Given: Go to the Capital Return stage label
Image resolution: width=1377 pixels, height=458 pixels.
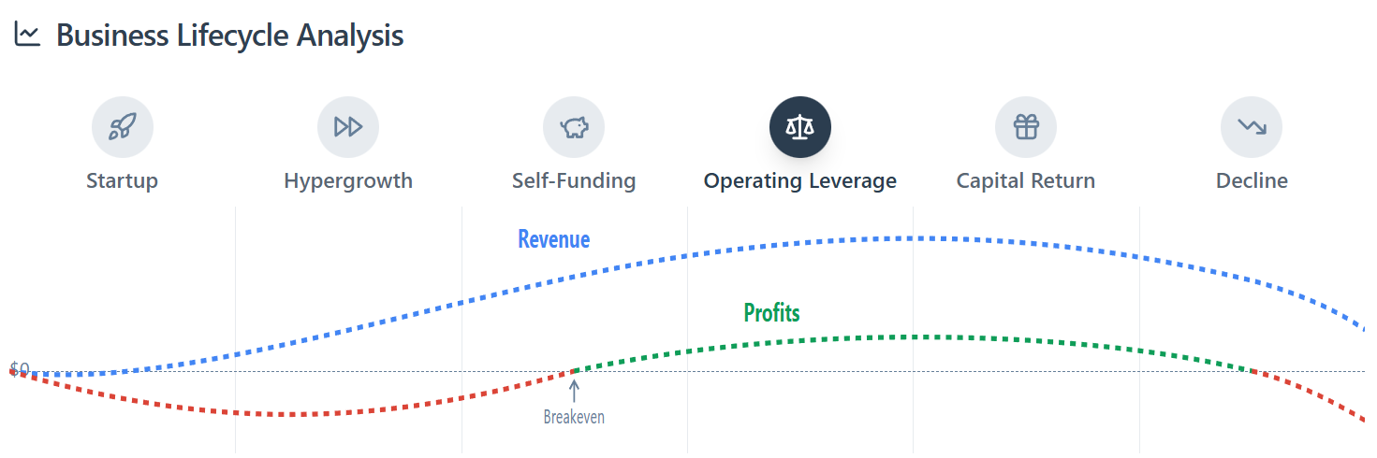Looking at the screenshot, I should pyautogui.click(x=1026, y=180).
